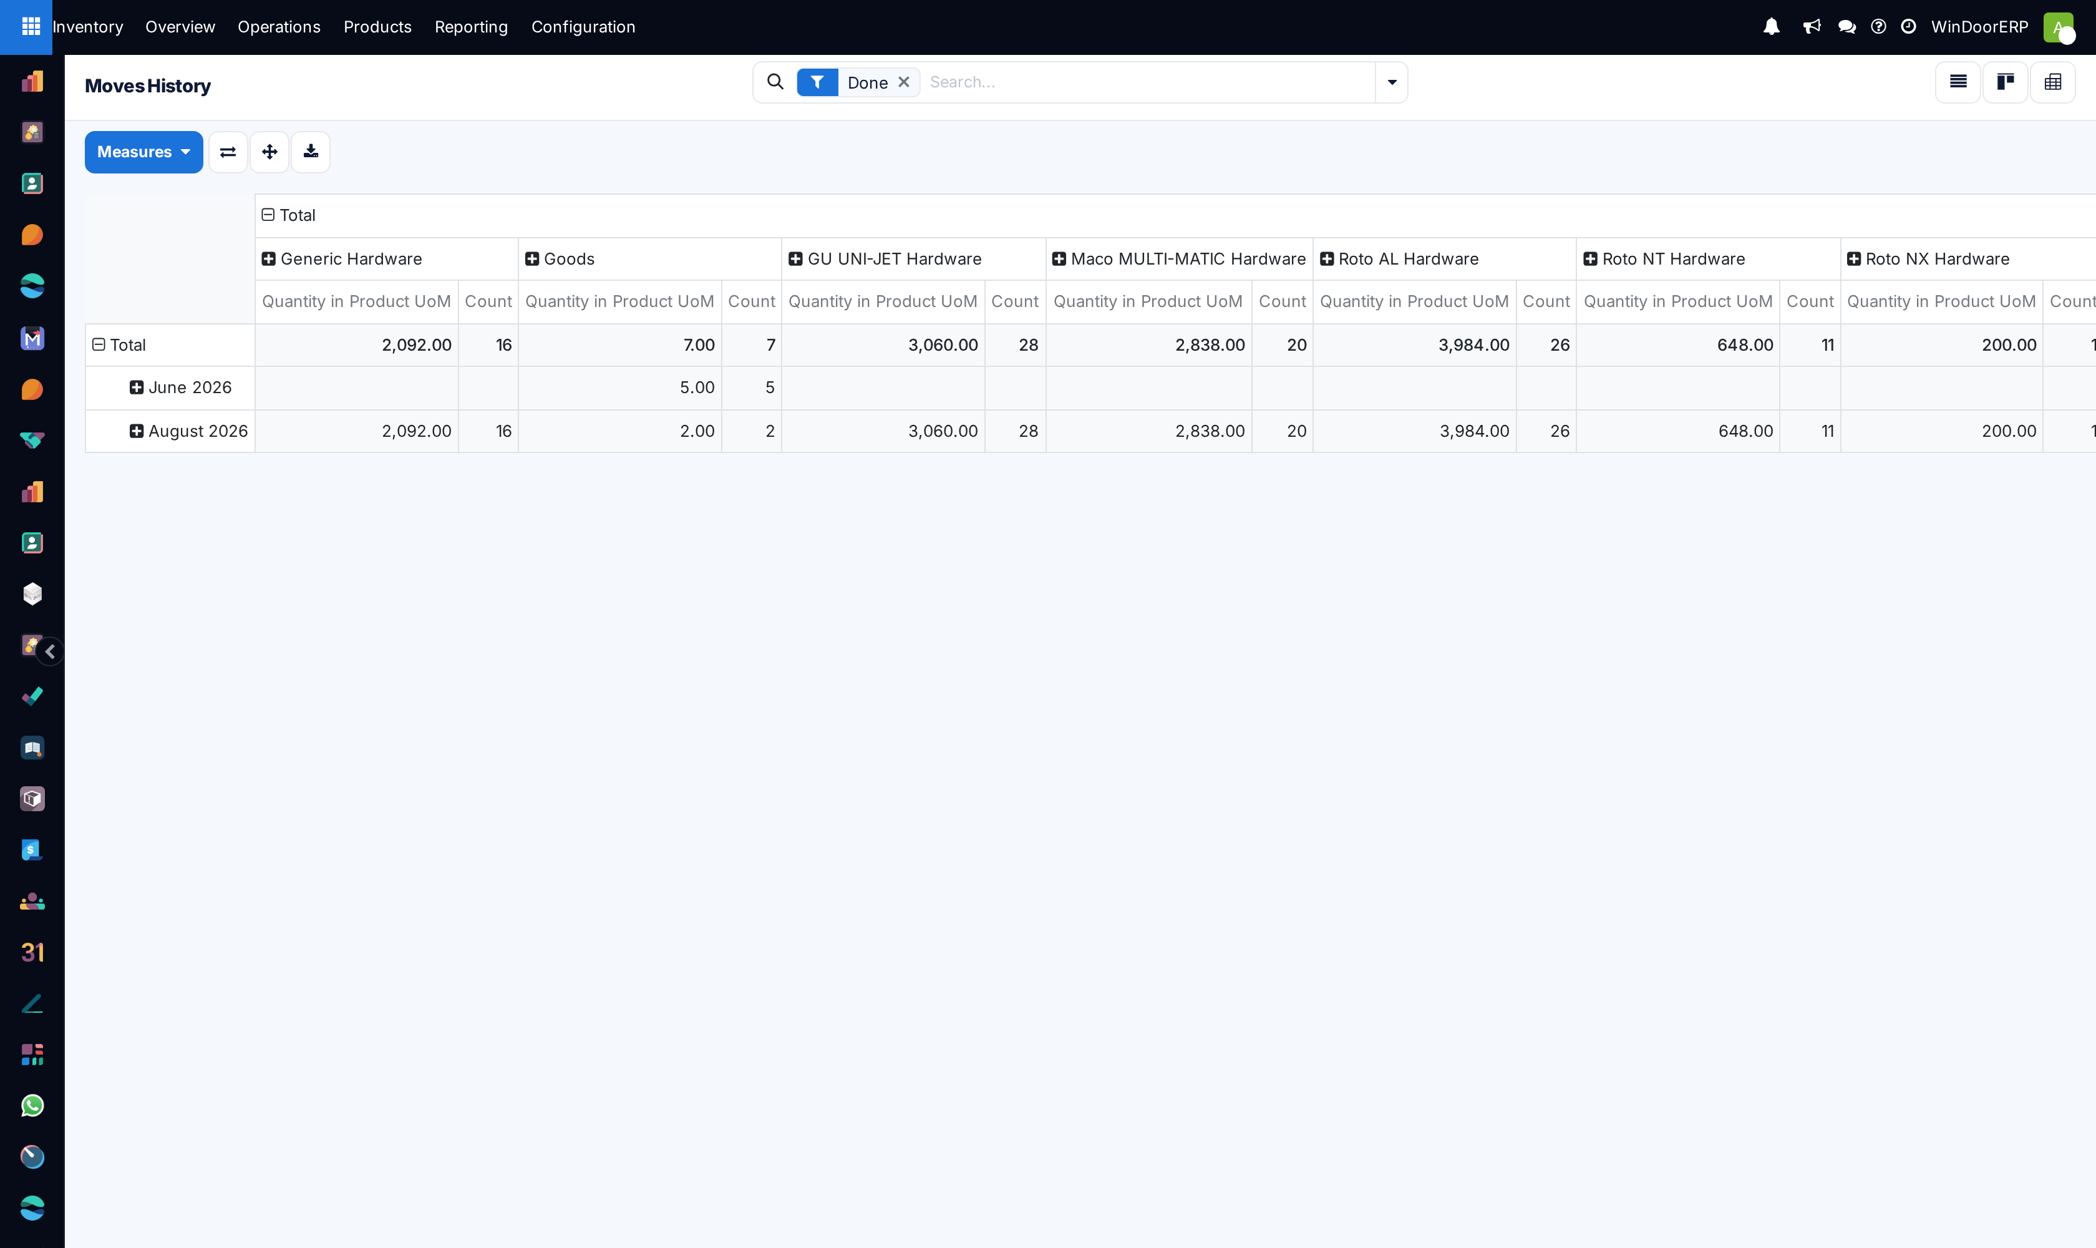Sort by Quantity in Product UoM under Goods
Viewport: 2096px width, 1248px height.
tap(619, 302)
